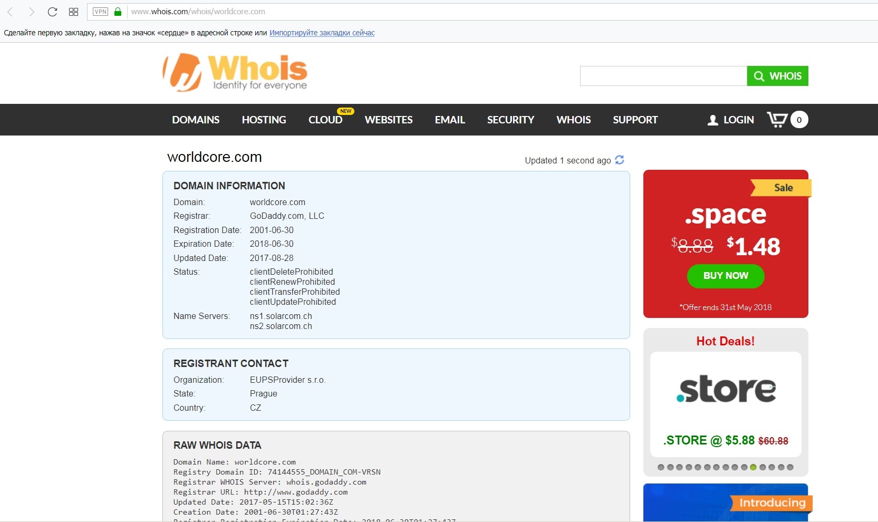Reload the page with refresh icon
The width and height of the screenshot is (878, 522).
tap(52, 12)
